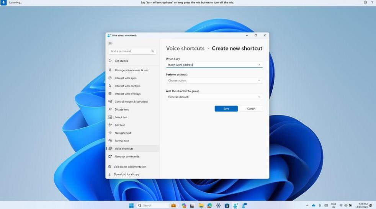Click the When I say text field
This screenshot has height=209, width=376.
click(214, 65)
